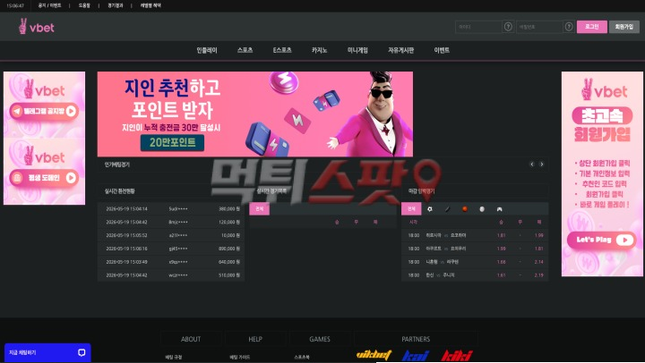Click the 380,000 원 withdrawal row
645x363 pixels.
(x=171, y=208)
